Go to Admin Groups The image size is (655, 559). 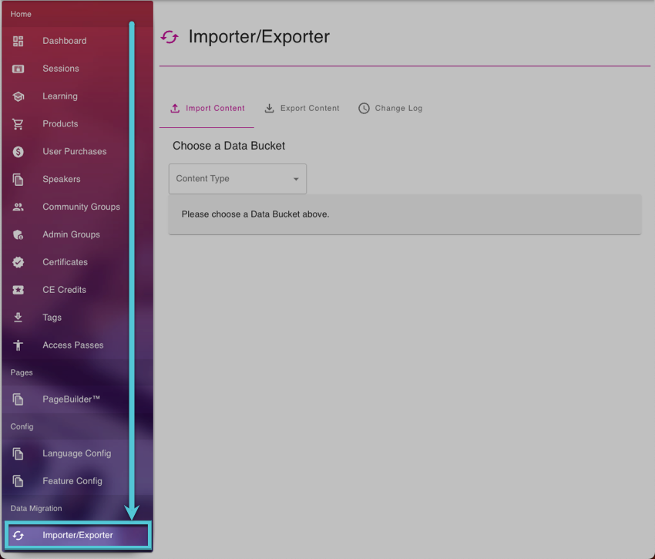click(x=78, y=234)
